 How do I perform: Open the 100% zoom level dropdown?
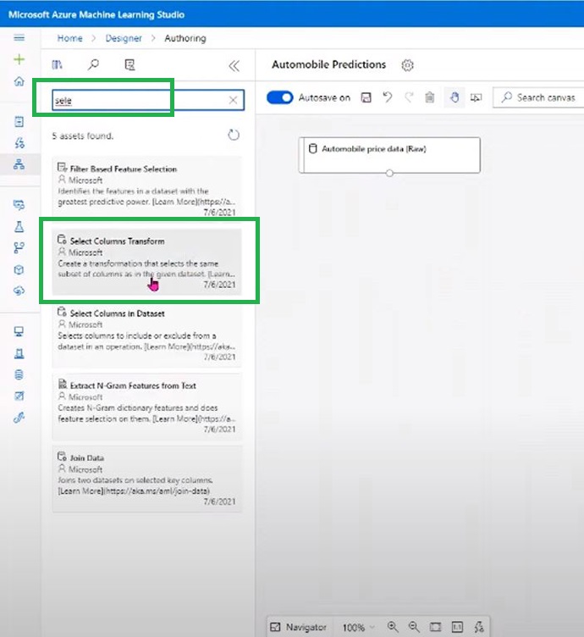pyautogui.click(x=358, y=627)
